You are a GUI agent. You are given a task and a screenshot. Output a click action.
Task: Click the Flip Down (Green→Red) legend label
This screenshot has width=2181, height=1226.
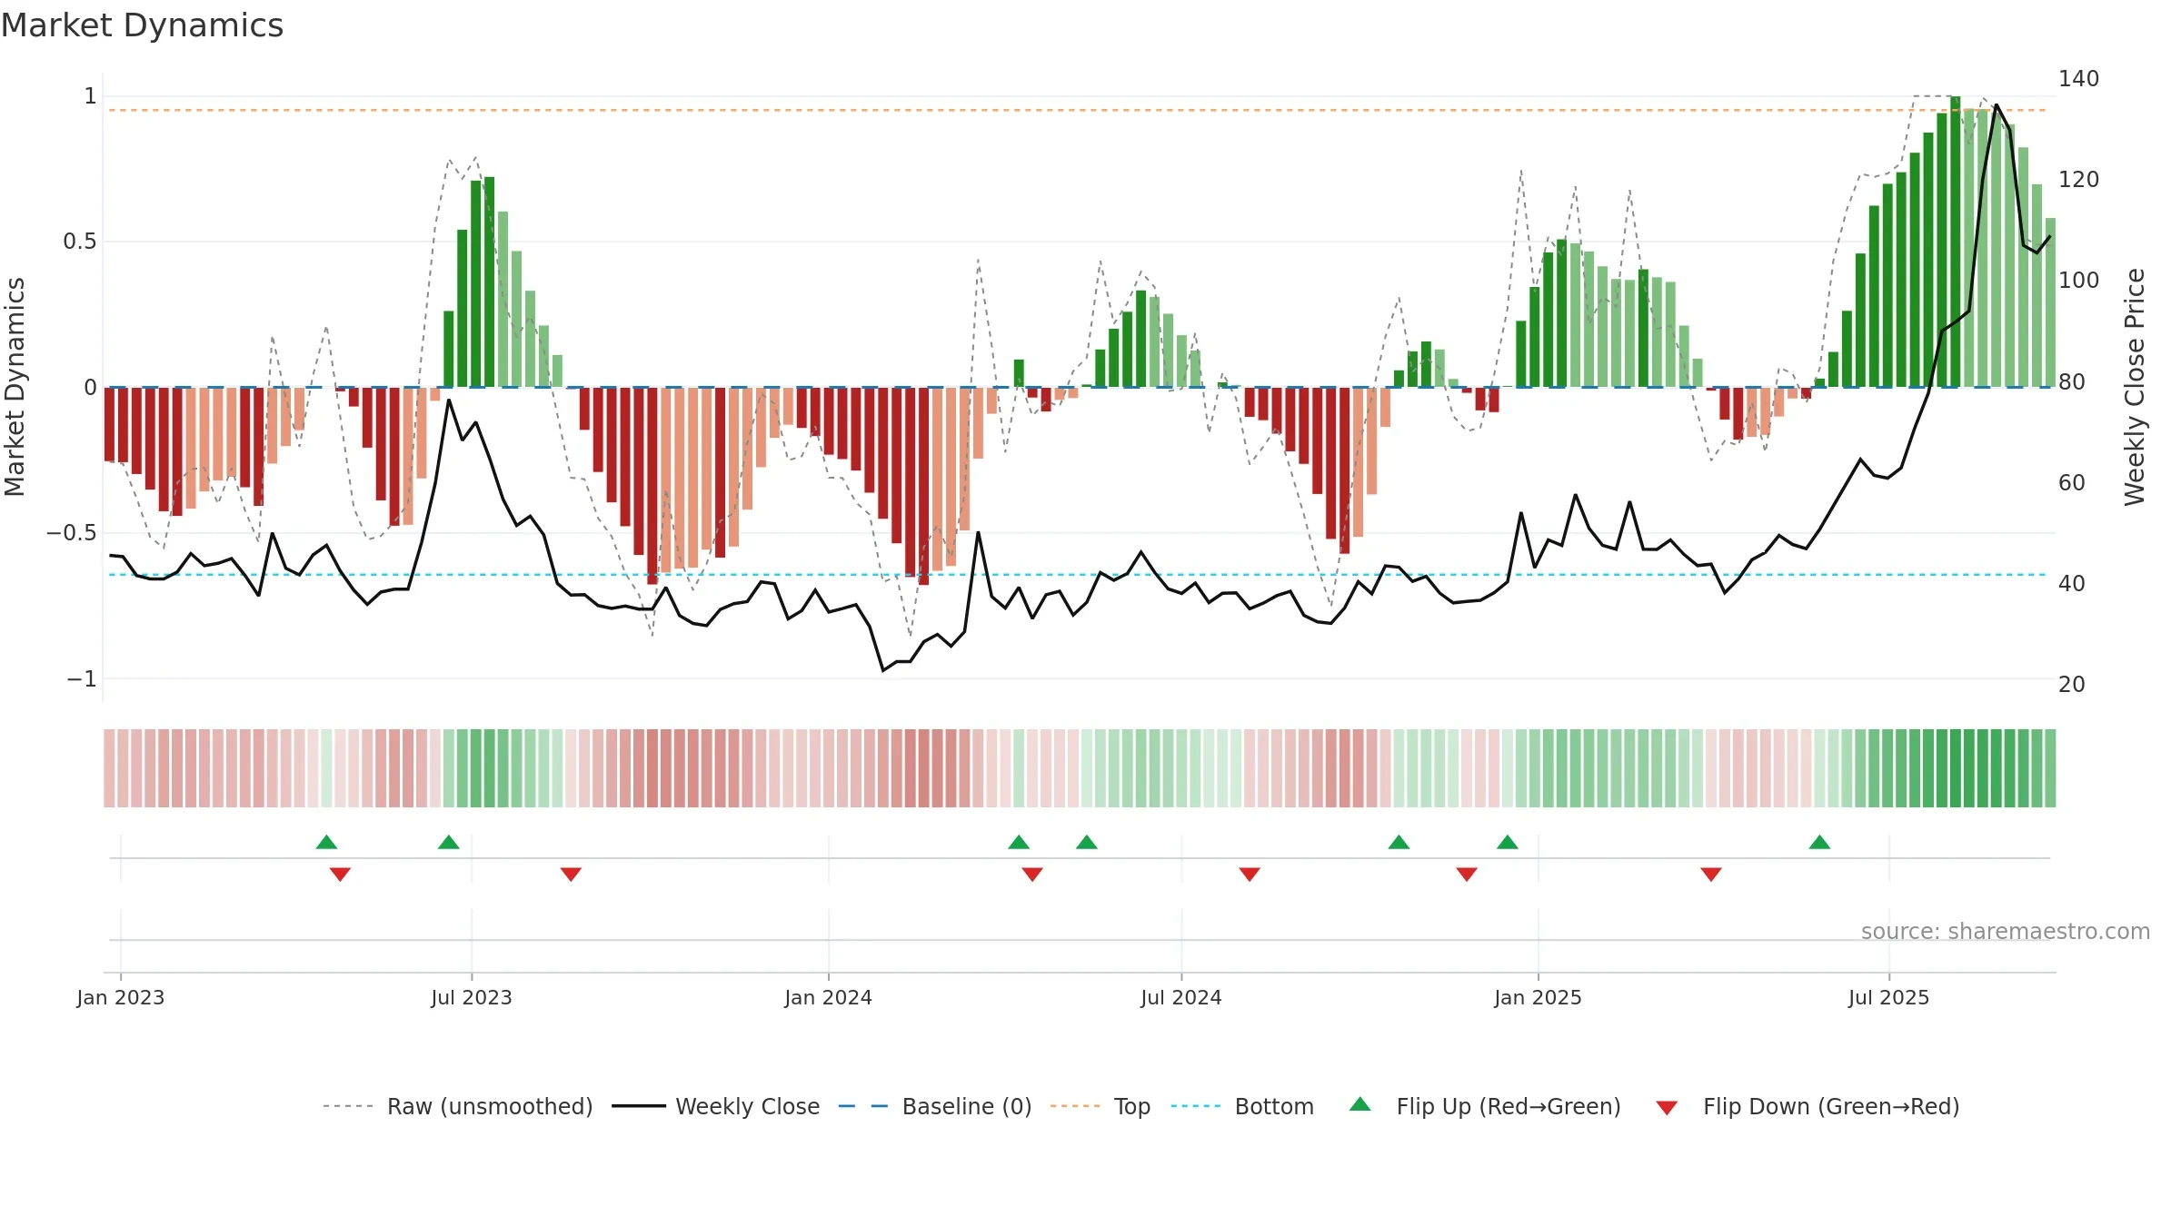[x=1831, y=1106]
